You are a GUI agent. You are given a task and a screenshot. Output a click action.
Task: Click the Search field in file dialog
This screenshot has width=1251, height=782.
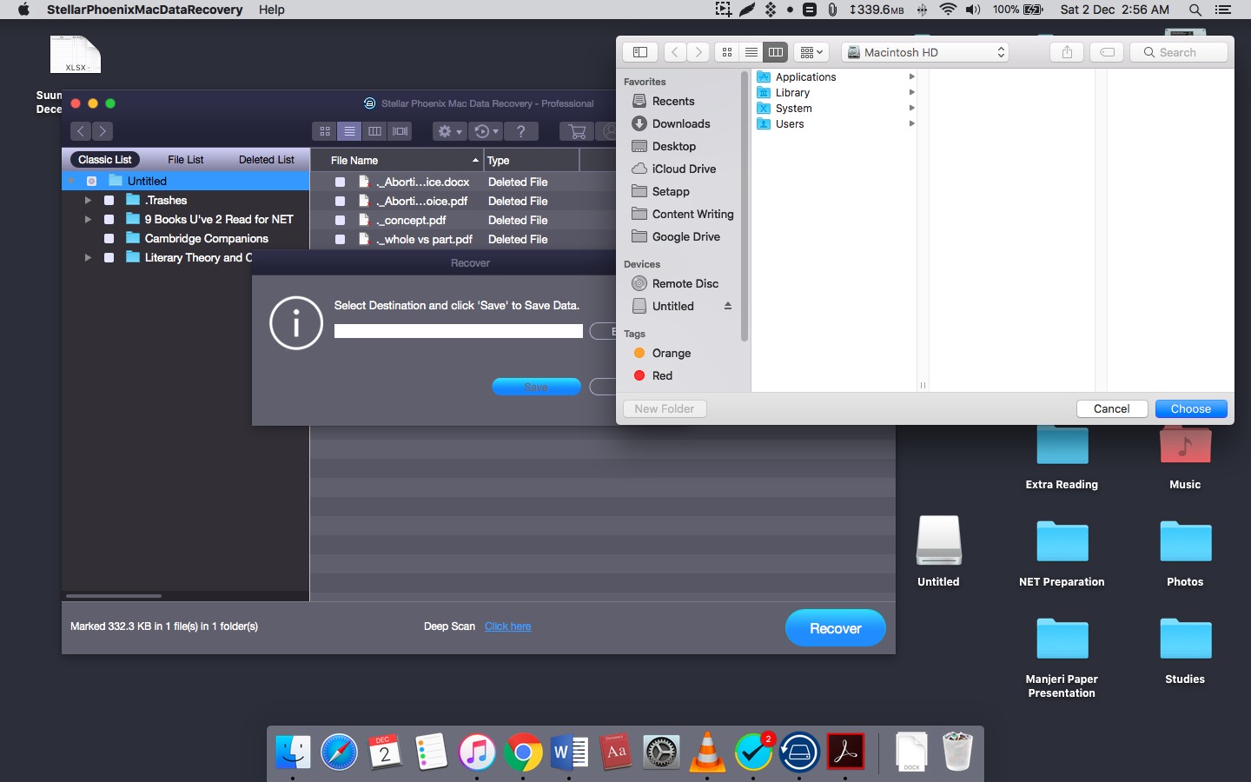pos(1179,52)
